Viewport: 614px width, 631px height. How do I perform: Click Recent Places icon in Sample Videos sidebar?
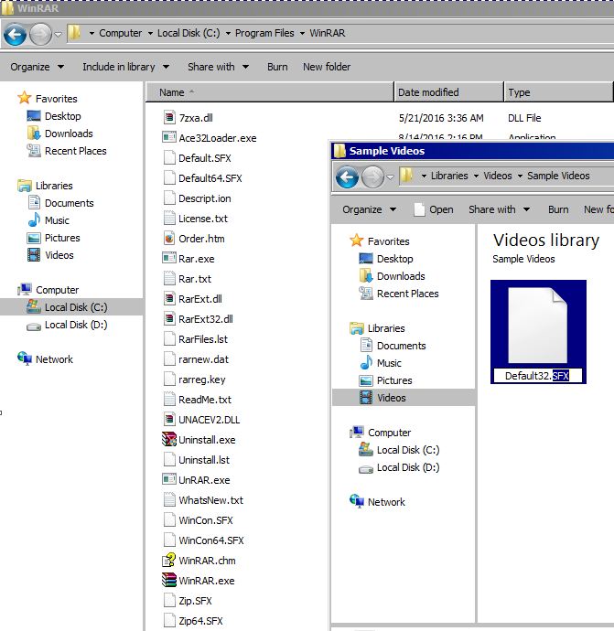[x=366, y=294]
